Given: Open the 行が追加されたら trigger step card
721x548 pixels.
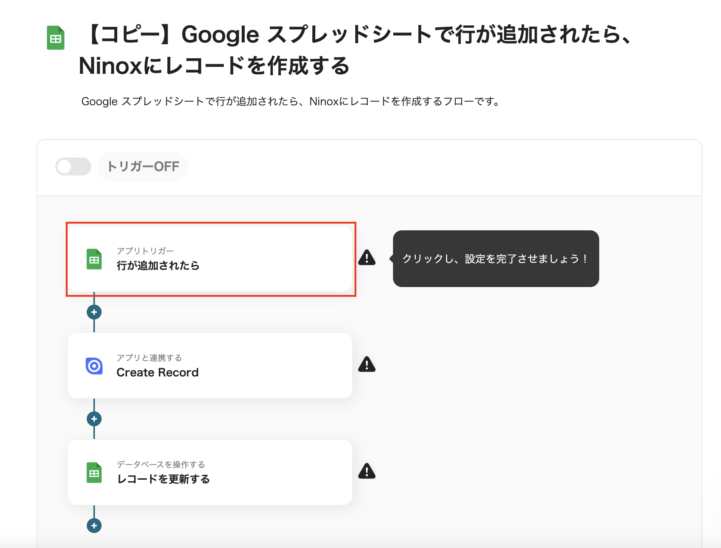Looking at the screenshot, I should click(210, 259).
